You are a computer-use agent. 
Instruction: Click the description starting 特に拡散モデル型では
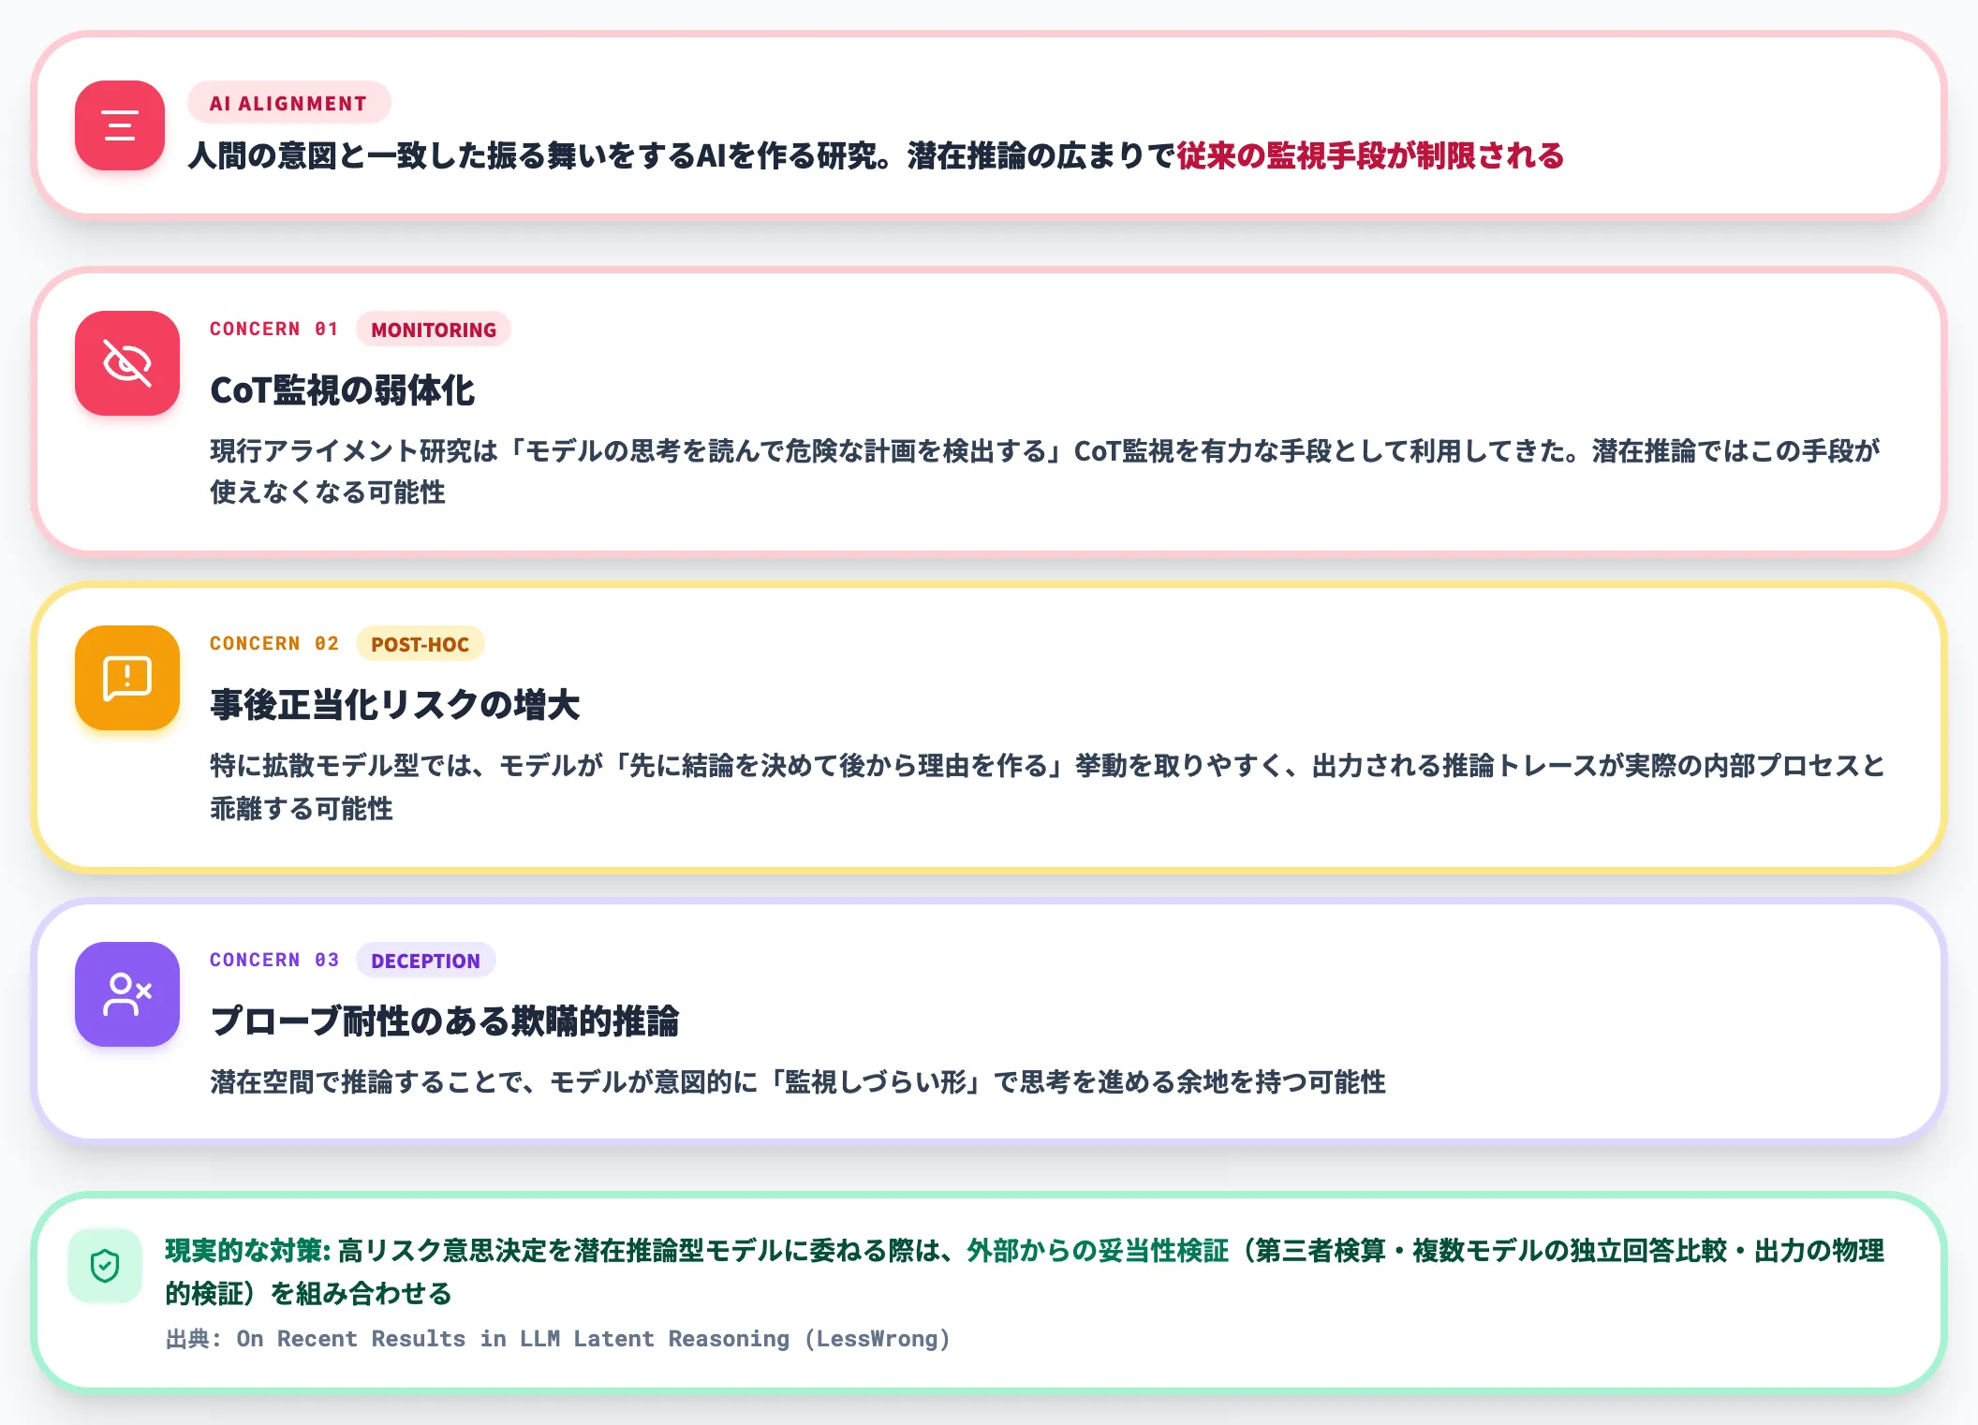coord(1047,786)
